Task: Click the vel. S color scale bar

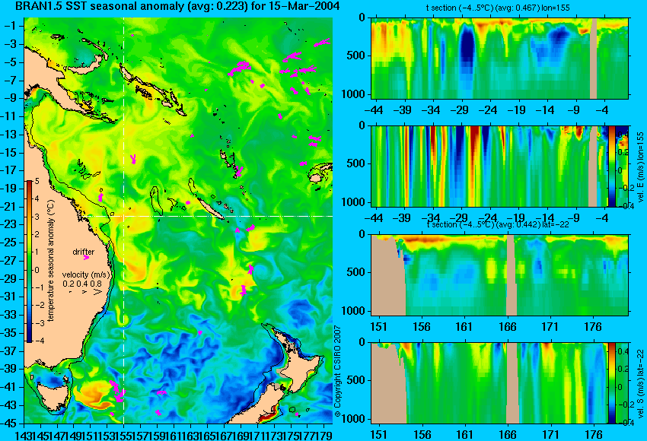Action: coord(611,382)
